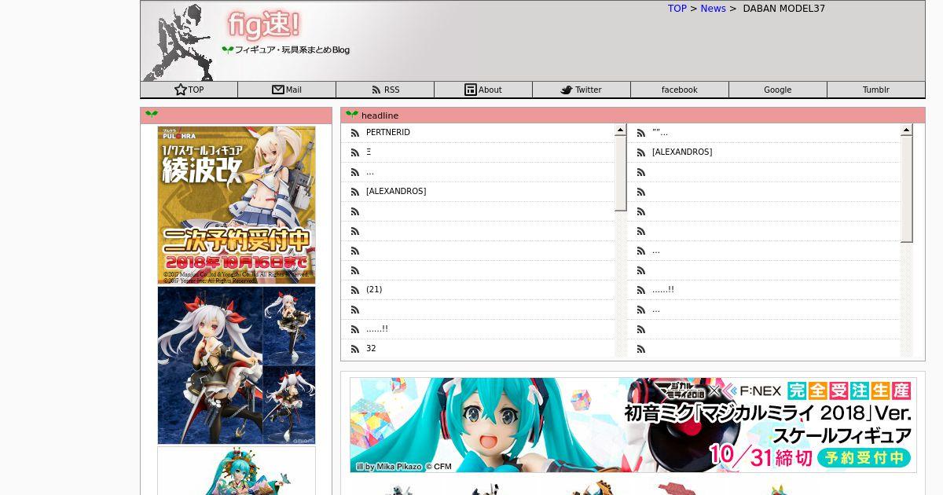The height and width of the screenshot is (495, 943).
Task: Click RSS icon beside right [ALEXANDROS] entry
Action: [x=640, y=152]
